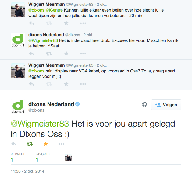This screenshot has width=192, height=182.
Task: Reply to the mini display VGA kabel tweet
Action: 31,84
